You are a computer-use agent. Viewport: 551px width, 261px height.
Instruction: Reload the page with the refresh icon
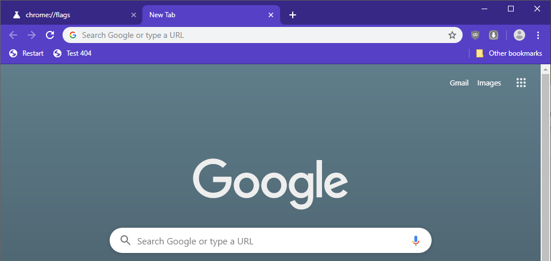[x=51, y=35]
